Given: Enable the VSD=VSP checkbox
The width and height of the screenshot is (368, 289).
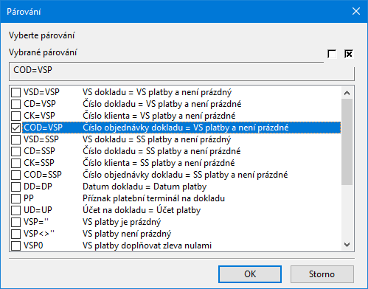Looking at the screenshot, I should click(x=16, y=93).
